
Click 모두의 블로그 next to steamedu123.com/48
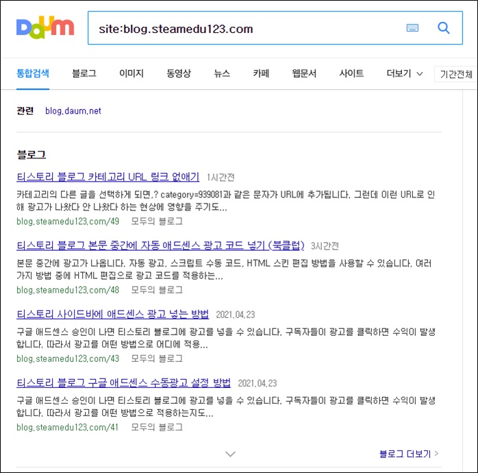click(157, 290)
